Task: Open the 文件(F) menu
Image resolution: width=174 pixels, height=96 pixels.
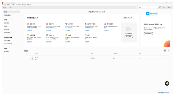Action: click(4, 5)
